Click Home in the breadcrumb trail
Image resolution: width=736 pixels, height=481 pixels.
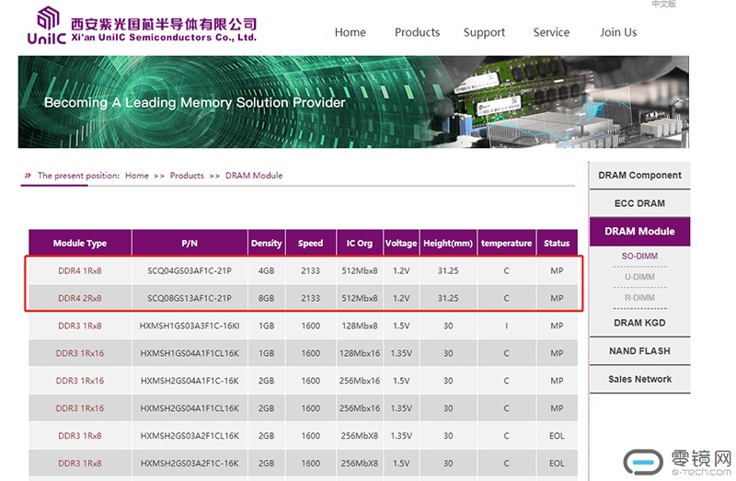[136, 176]
